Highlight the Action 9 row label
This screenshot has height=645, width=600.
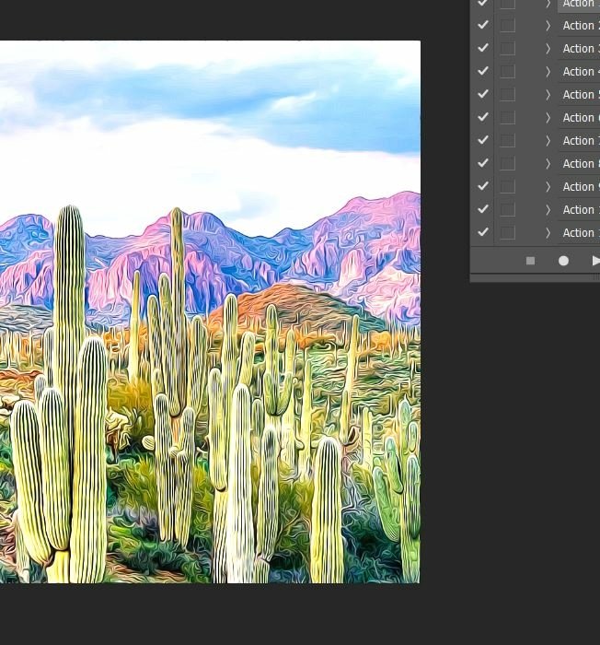pos(579,186)
